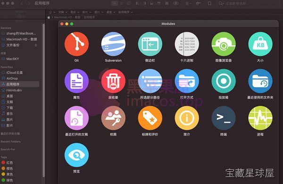
Task: Go forward with the toolbar forward arrow
Action: [29, 3]
